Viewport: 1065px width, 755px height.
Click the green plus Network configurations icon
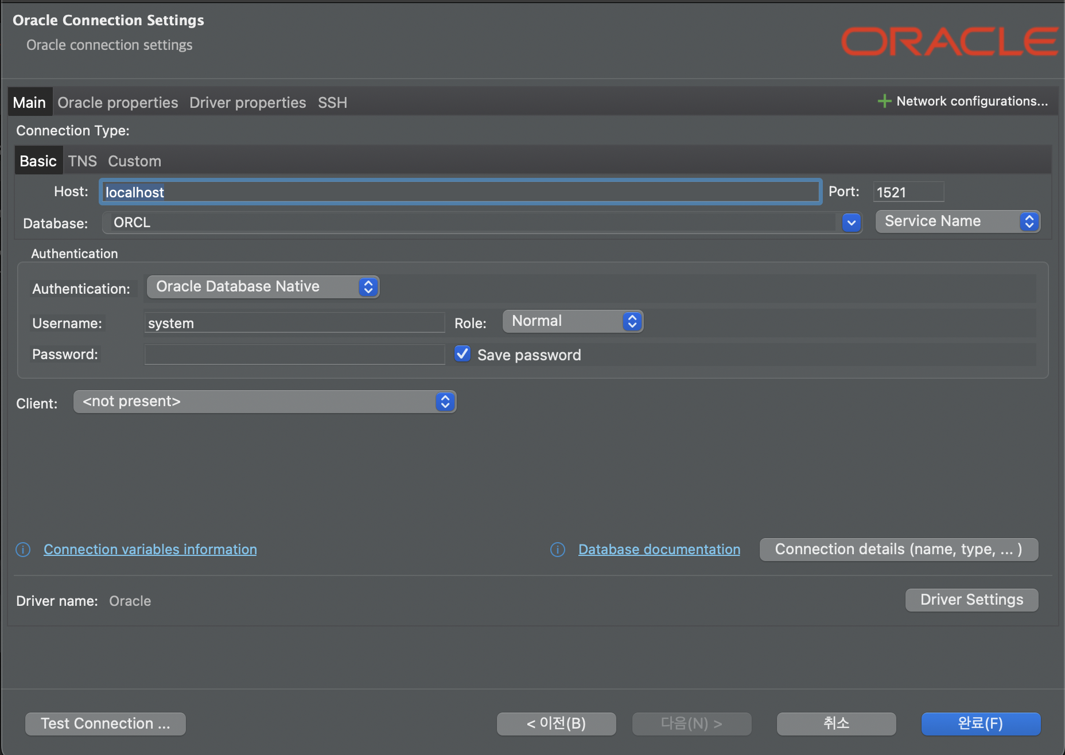point(884,101)
